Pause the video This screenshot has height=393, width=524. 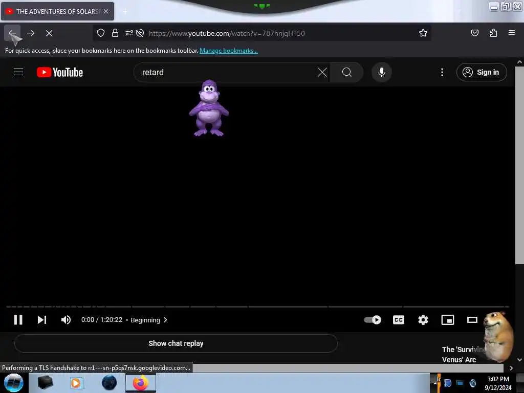click(x=18, y=320)
